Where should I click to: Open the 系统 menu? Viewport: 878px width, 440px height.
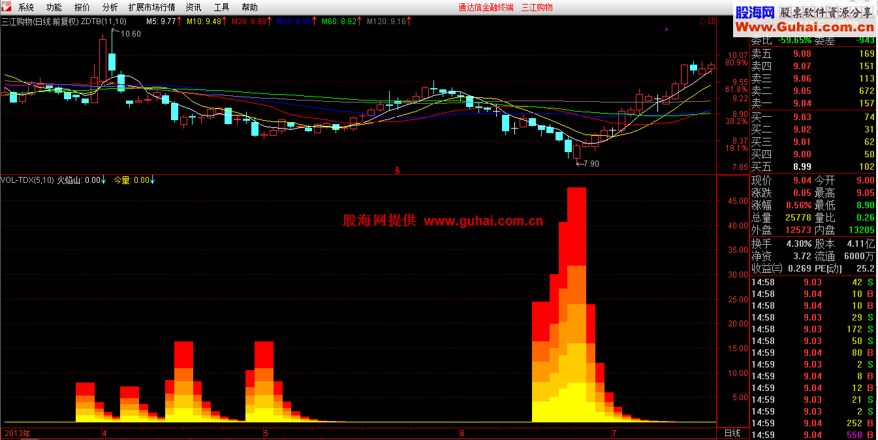[x=26, y=7]
